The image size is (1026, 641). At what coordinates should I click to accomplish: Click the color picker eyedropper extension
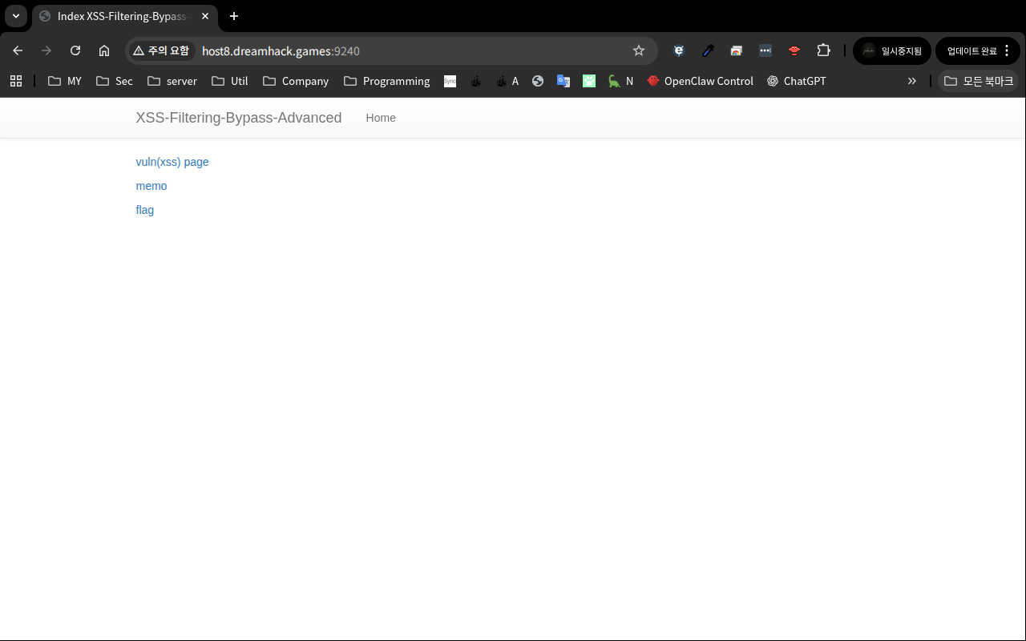708,50
